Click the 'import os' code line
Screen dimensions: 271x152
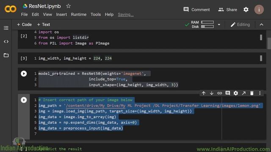49,32
